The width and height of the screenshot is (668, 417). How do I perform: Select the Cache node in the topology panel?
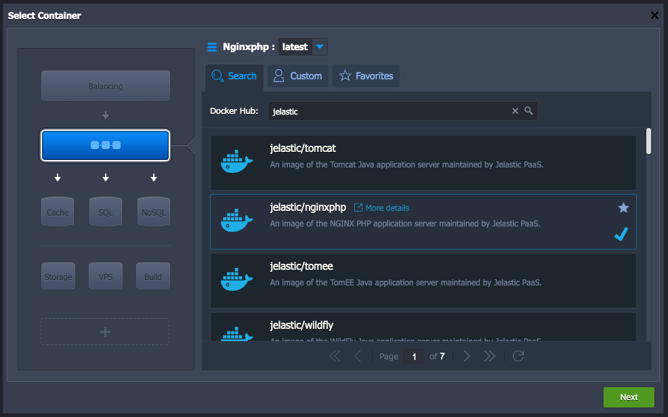coord(58,211)
